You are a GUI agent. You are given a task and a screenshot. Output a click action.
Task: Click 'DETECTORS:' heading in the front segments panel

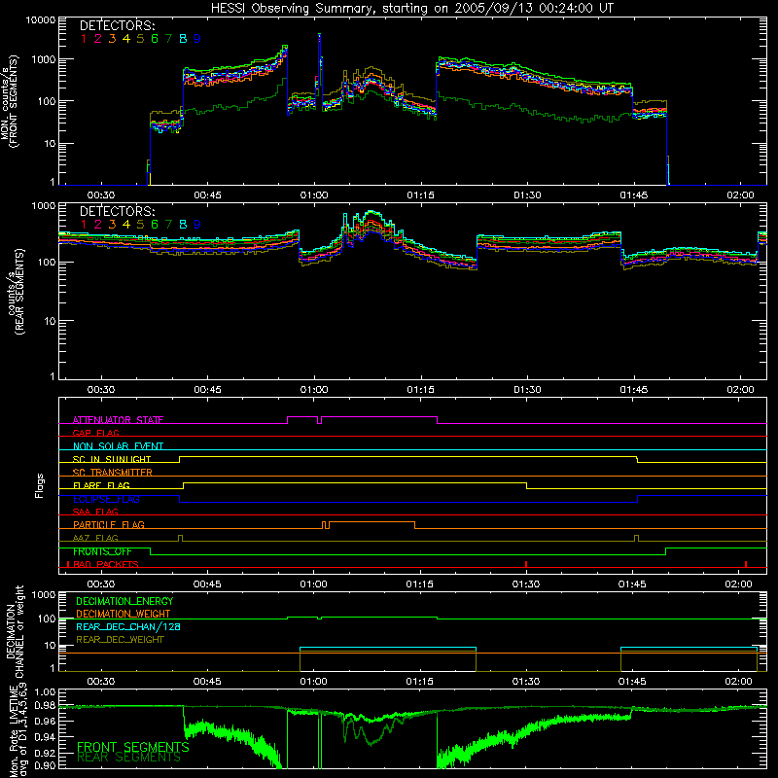click(118, 26)
